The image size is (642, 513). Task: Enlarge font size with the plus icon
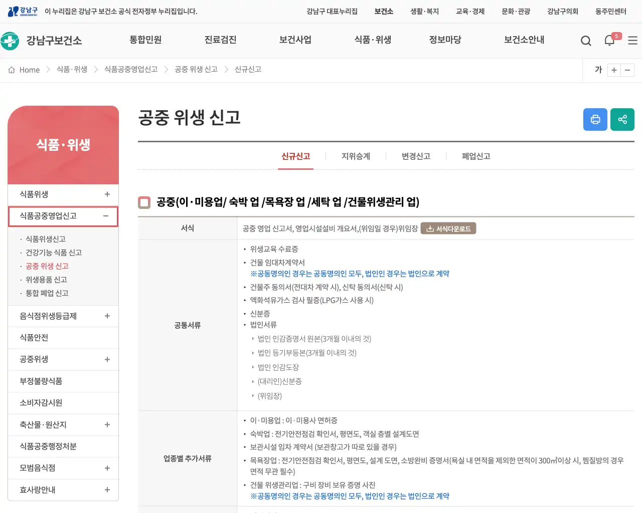(614, 70)
